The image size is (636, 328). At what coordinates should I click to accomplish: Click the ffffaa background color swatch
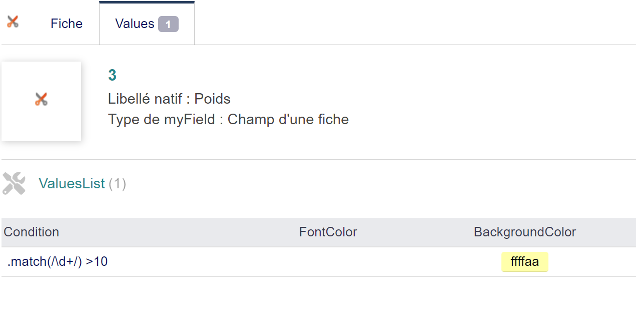point(525,261)
